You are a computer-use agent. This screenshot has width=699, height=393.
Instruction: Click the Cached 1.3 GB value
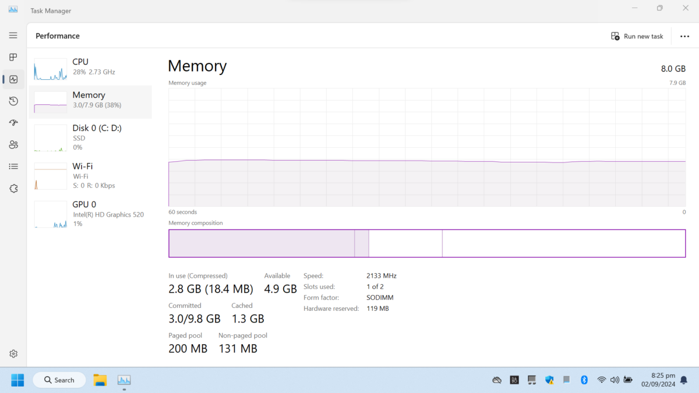(x=248, y=318)
